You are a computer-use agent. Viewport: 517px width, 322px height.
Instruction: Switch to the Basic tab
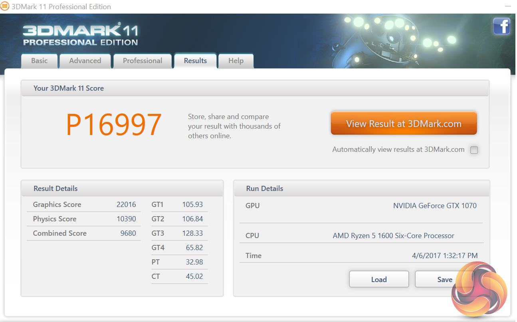pos(40,61)
